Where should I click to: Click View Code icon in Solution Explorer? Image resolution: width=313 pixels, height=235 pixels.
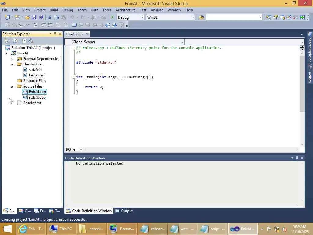pos(24,41)
